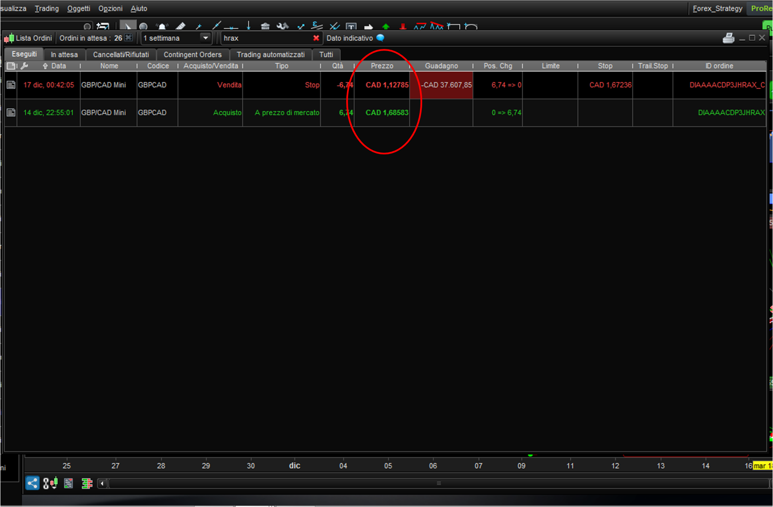Sort table by Guadagno column header
The image size is (773, 507).
point(441,66)
